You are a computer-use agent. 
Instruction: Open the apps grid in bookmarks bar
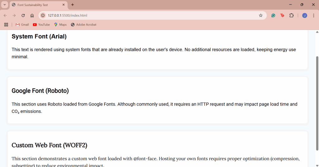[x=6, y=25]
